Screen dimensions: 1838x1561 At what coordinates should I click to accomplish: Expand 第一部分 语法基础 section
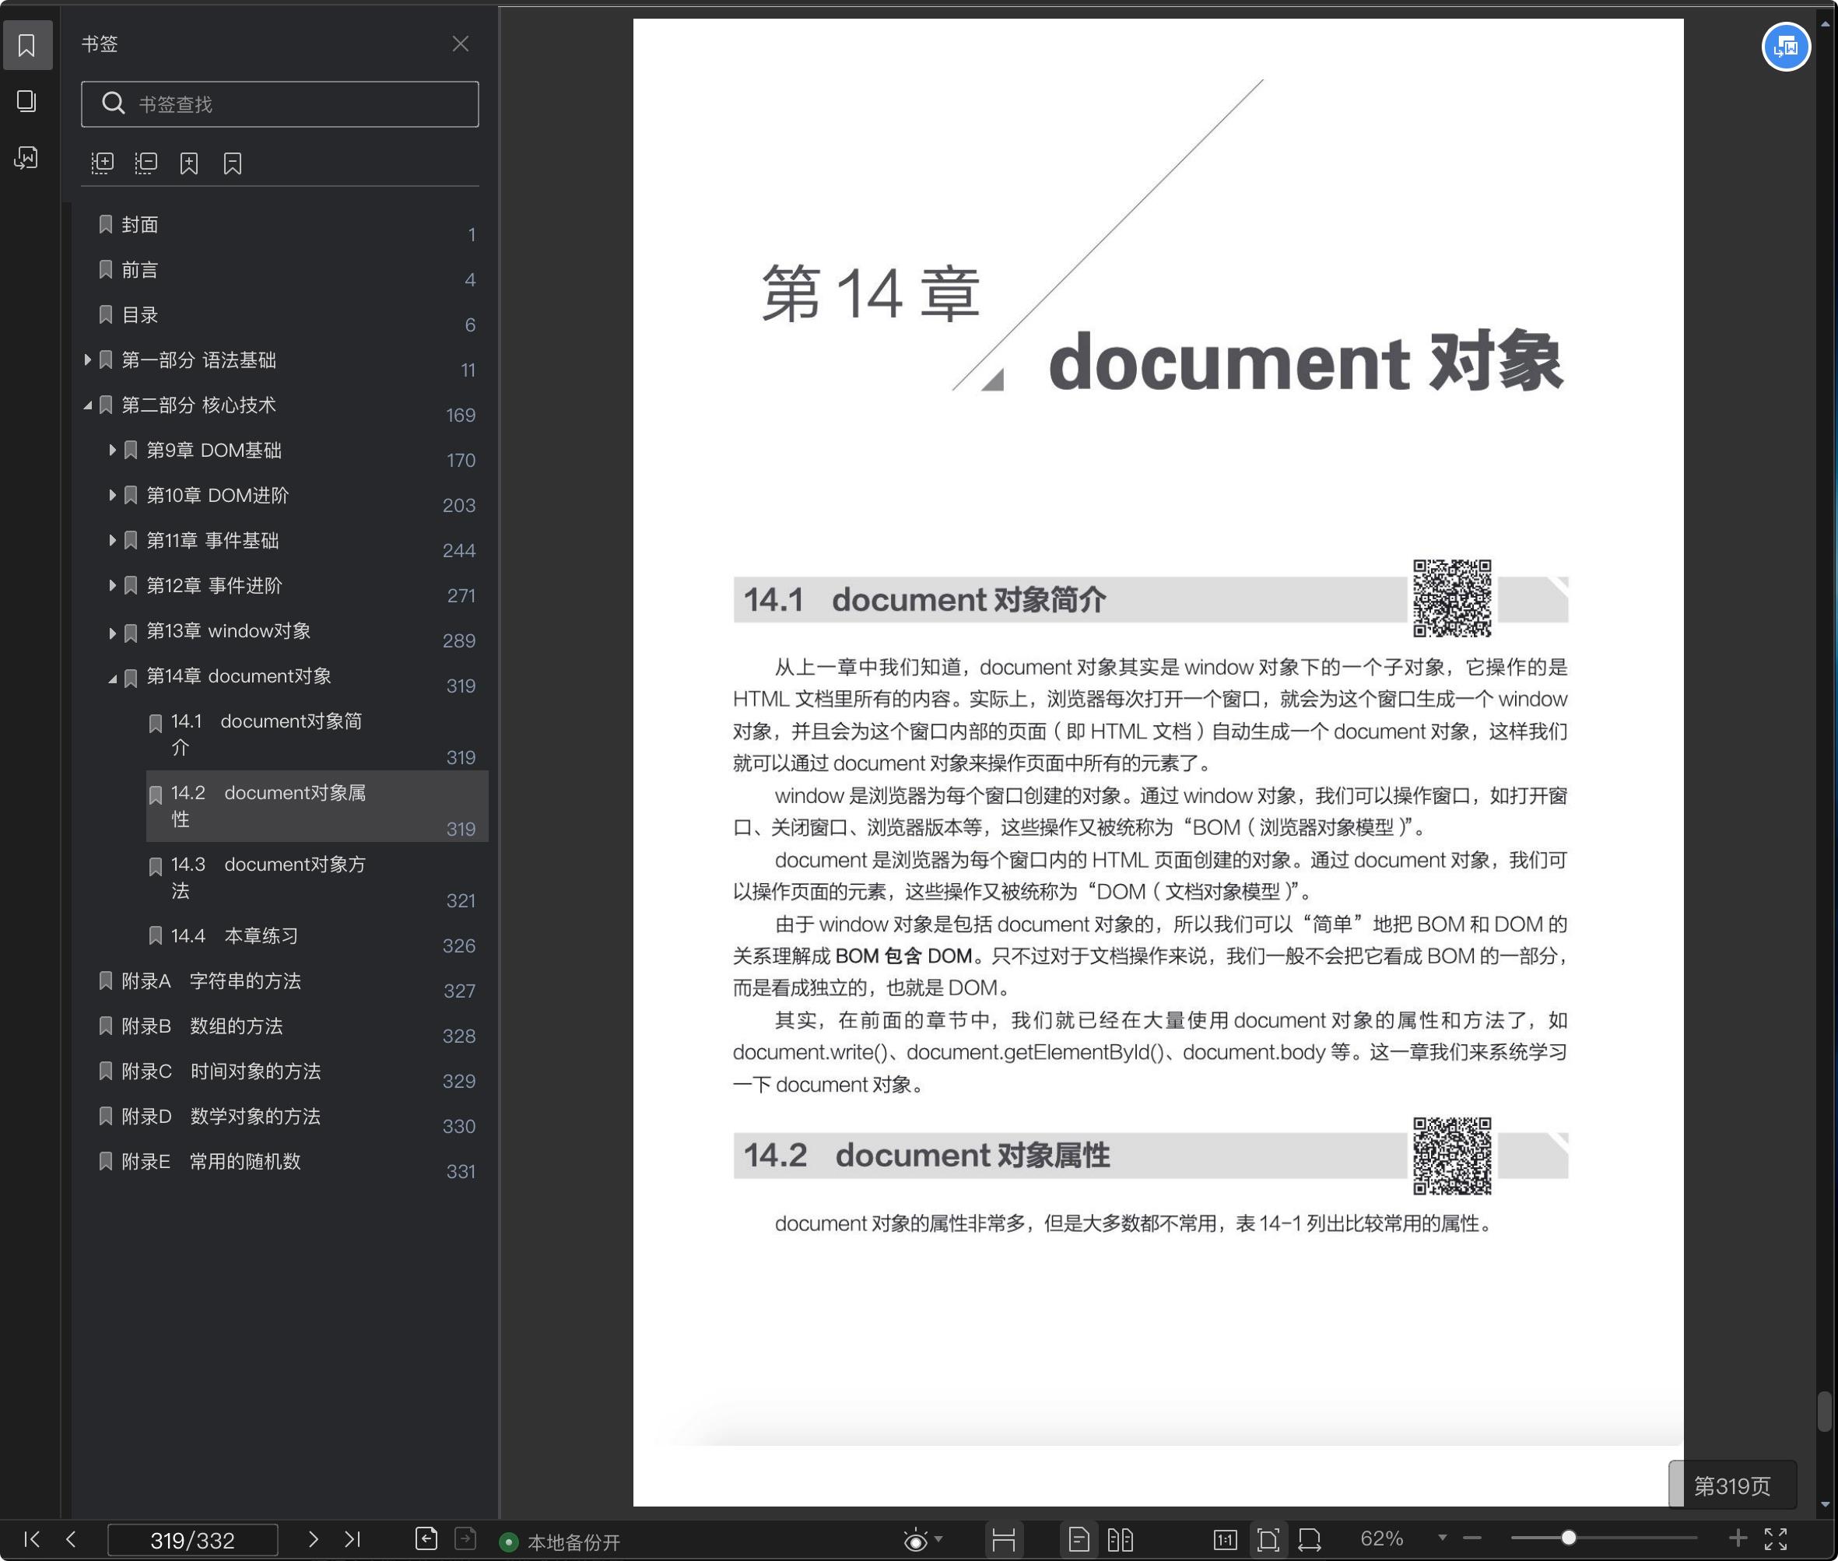pos(88,360)
